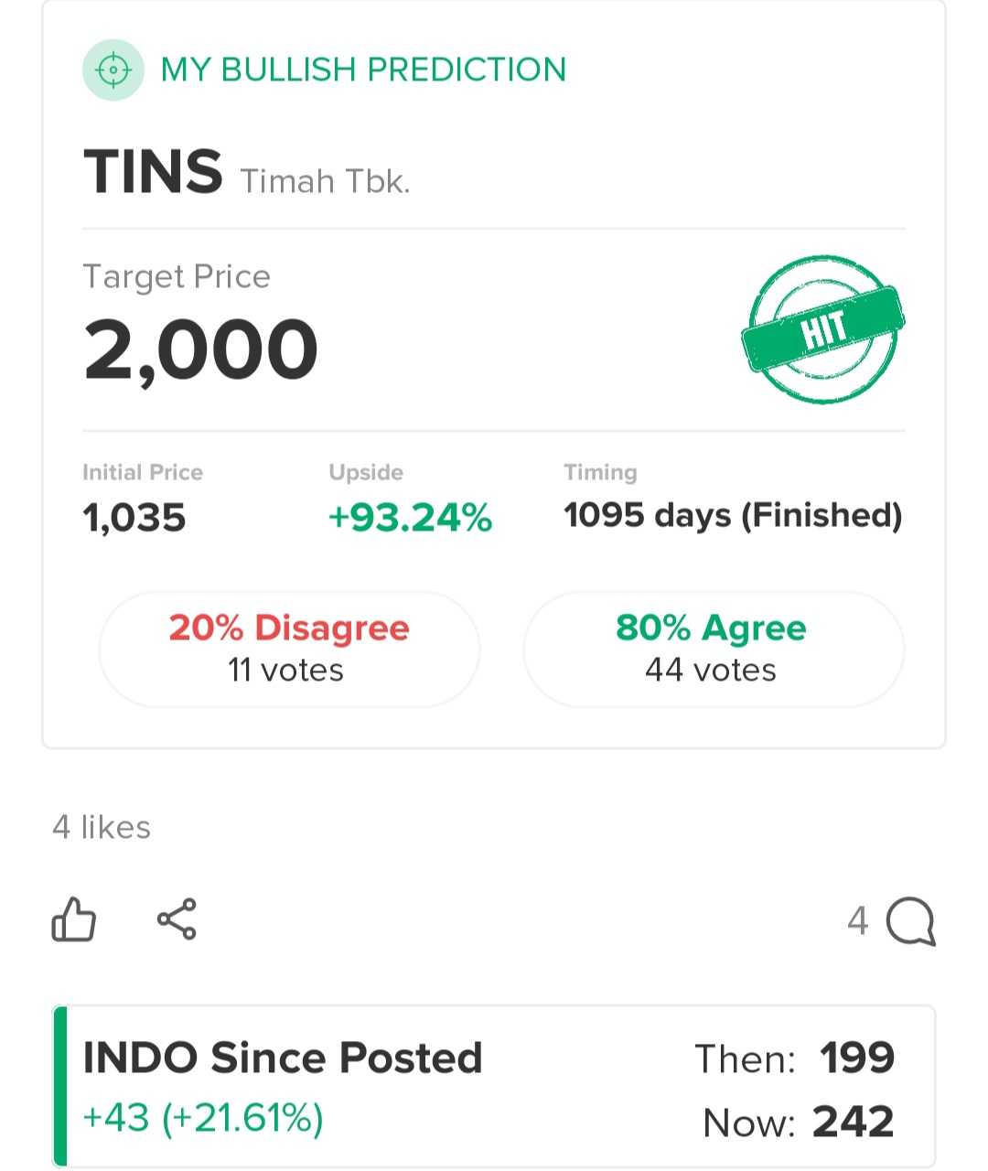The height and width of the screenshot is (1171, 988).
Task: Vote on the 20% Disagree button
Action: coord(289,649)
